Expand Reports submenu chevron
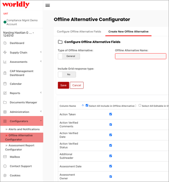This screenshot has width=169, height=182. (x=41, y=93)
